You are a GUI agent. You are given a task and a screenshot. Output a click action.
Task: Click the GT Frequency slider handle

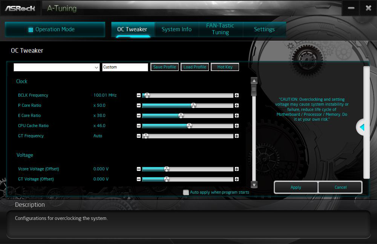pyautogui.click(x=146, y=136)
